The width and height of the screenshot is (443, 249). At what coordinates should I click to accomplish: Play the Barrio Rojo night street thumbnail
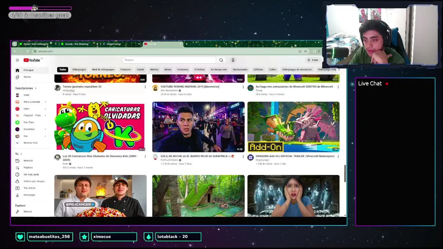198,127
